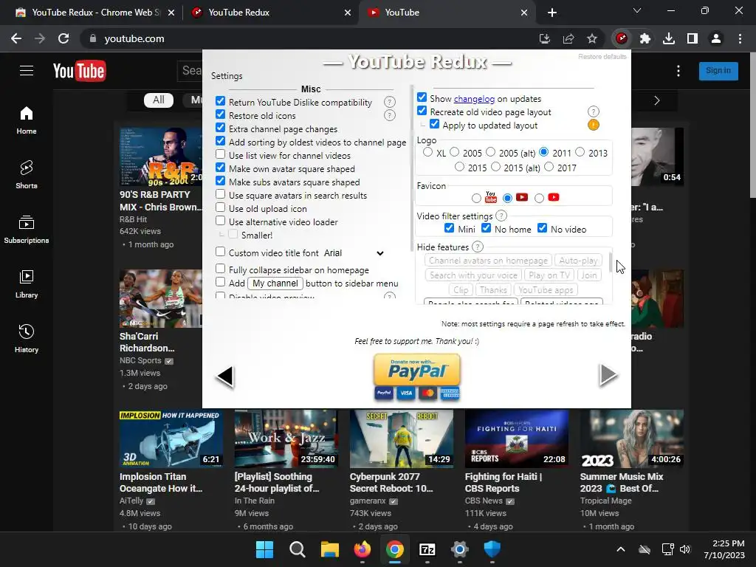Select the All category chip
Viewport: 756px width, 567px height.
[159, 100]
